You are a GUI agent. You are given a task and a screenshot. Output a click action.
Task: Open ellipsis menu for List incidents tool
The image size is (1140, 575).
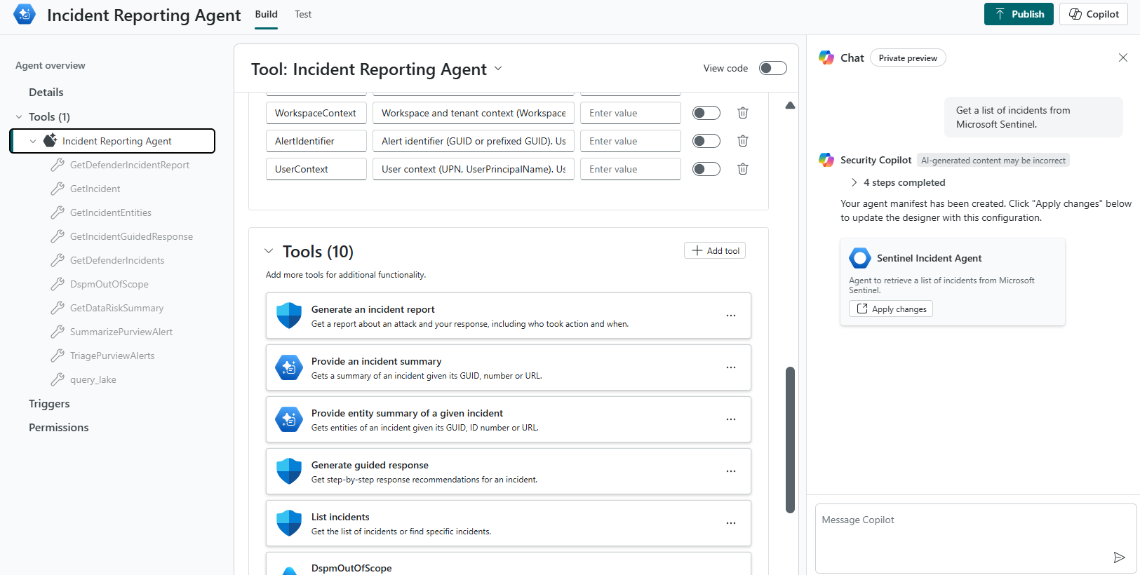pyautogui.click(x=731, y=523)
